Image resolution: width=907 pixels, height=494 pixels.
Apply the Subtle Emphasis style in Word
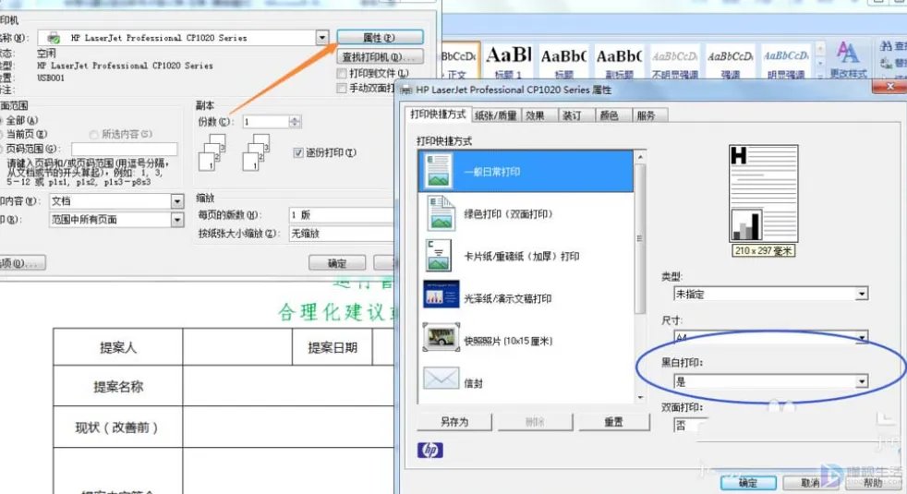[674, 61]
